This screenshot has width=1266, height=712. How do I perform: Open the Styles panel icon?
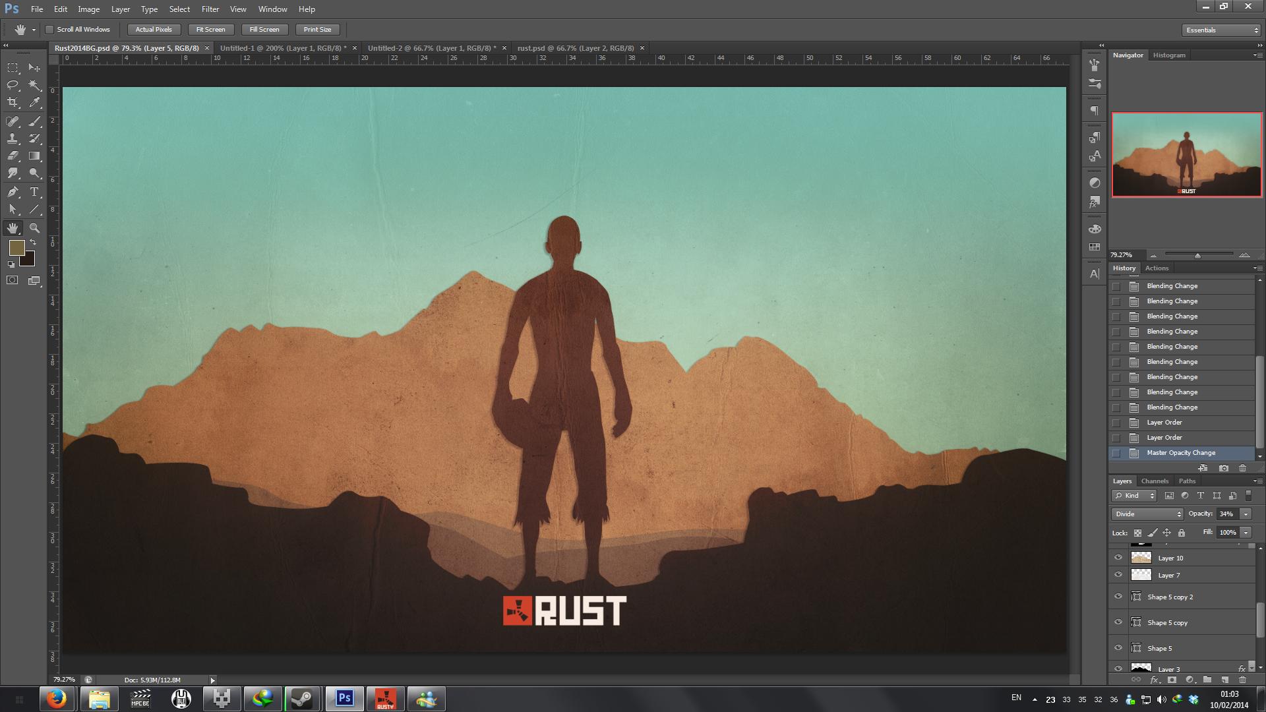[1095, 202]
